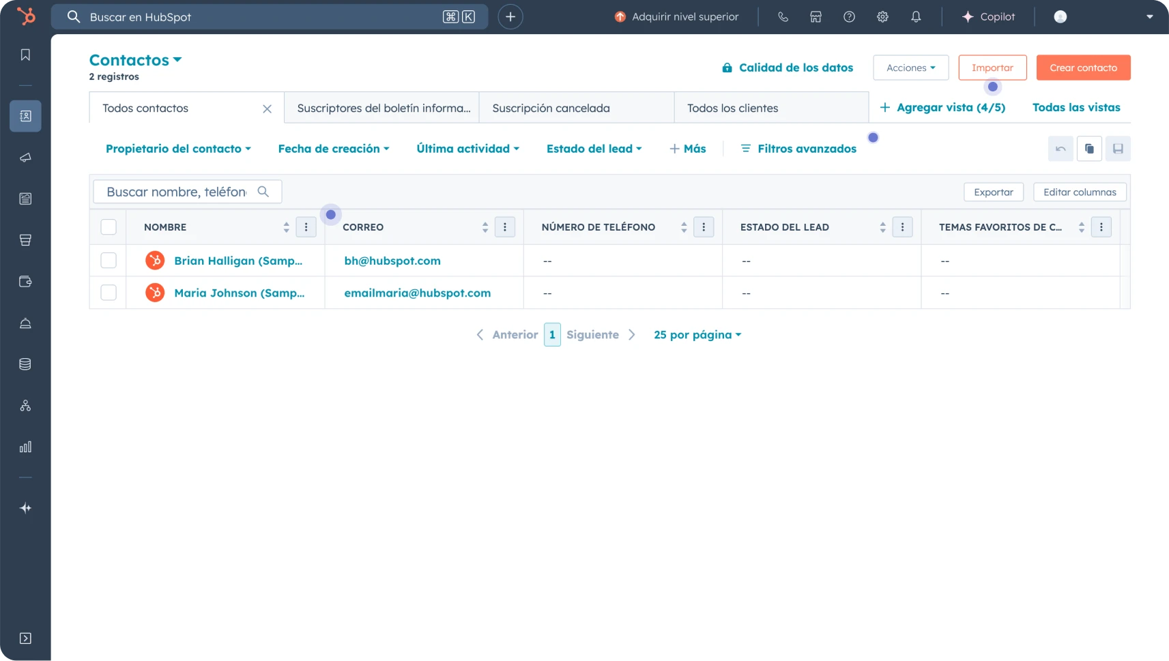The height and width of the screenshot is (661, 1169).
Task: Open the Breeze AI sparkle sidebar icon
Action: coord(25,508)
